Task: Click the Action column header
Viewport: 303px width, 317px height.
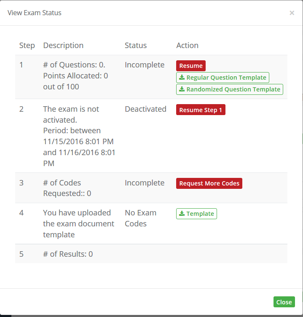Action: coord(187,46)
